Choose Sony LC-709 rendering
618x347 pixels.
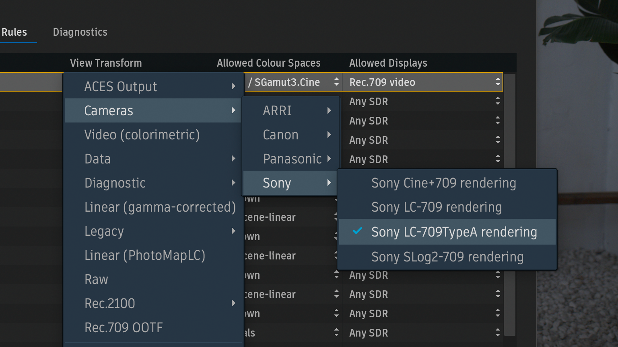tap(447, 207)
